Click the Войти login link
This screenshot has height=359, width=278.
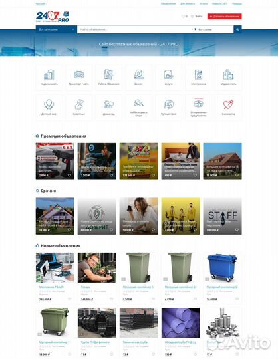pos(197,16)
